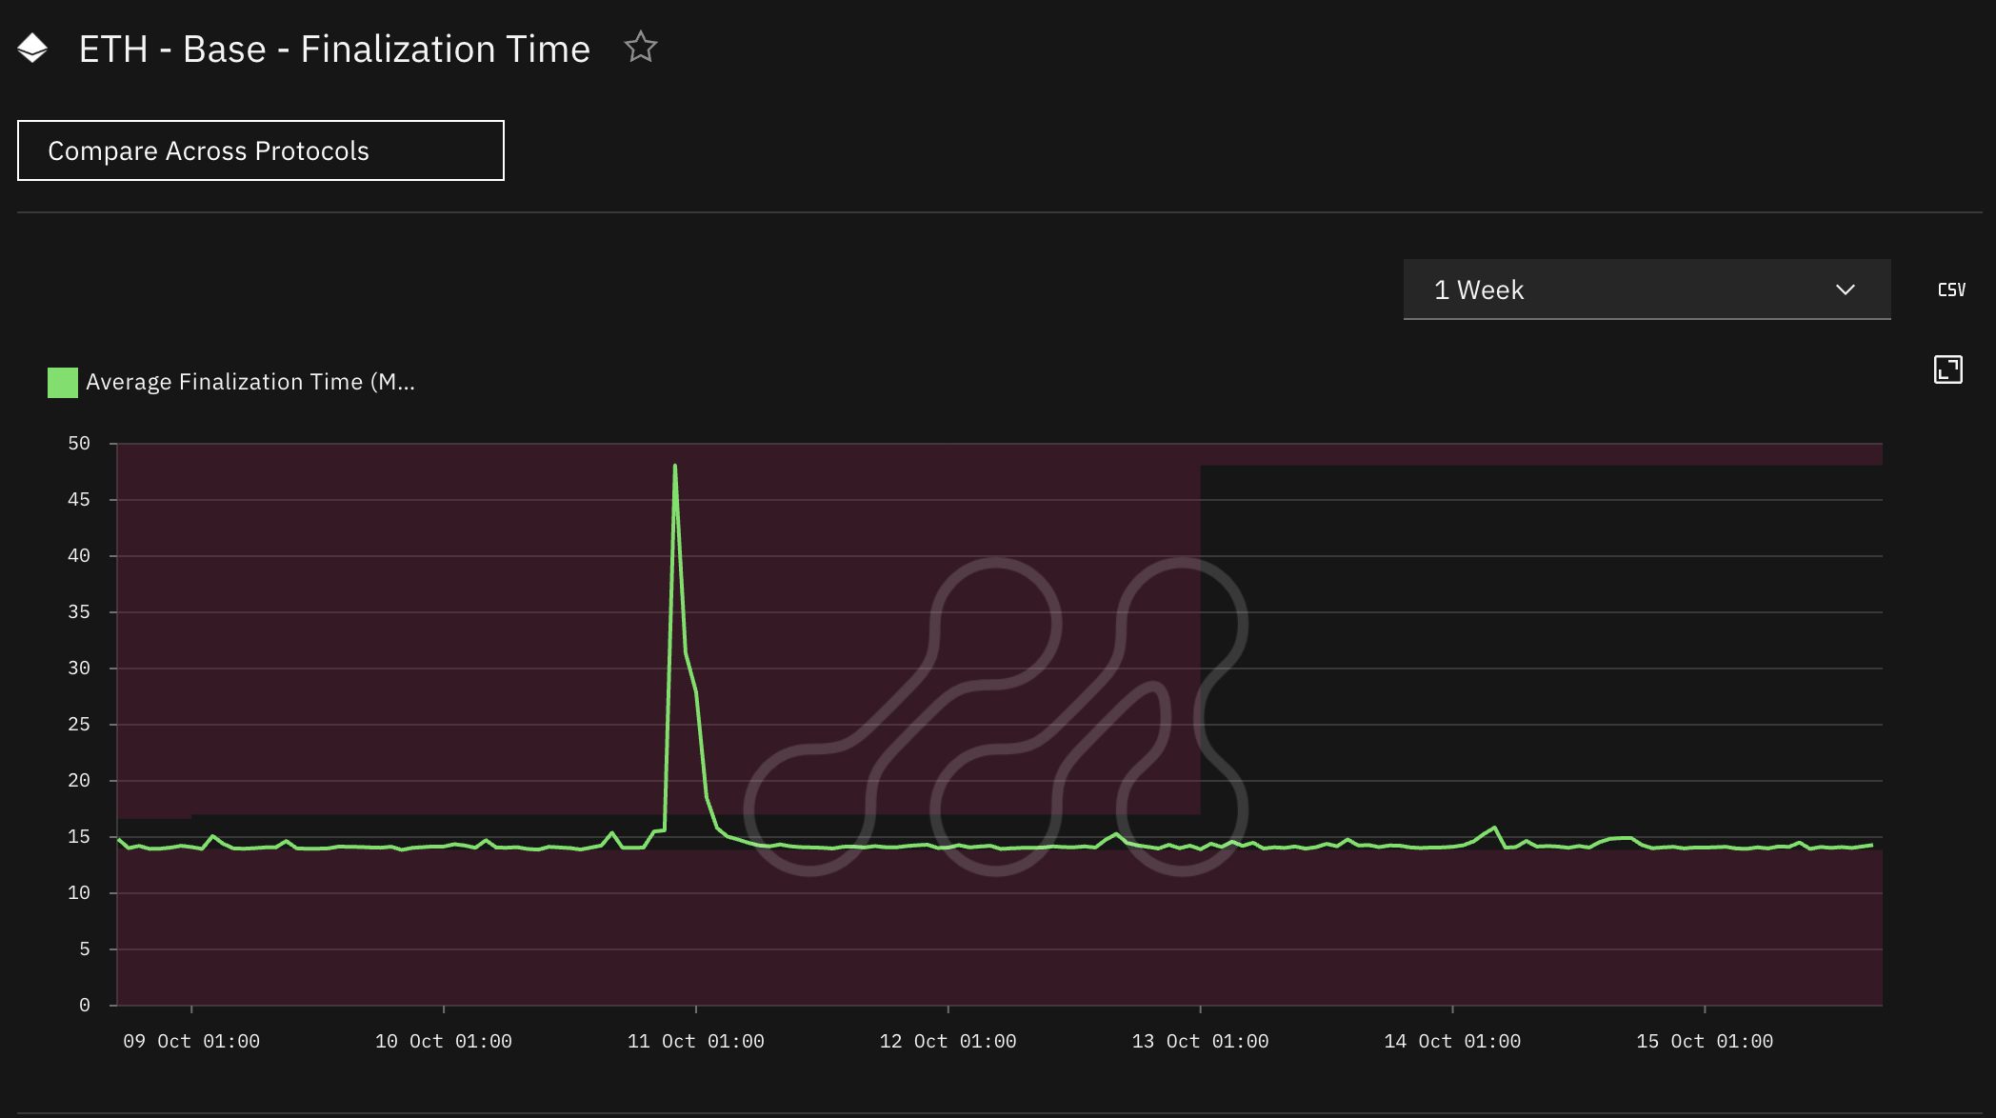Click the watermark logo in chart center
The height and width of the screenshot is (1118, 1996).
pyautogui.click(x=996, y=716)
